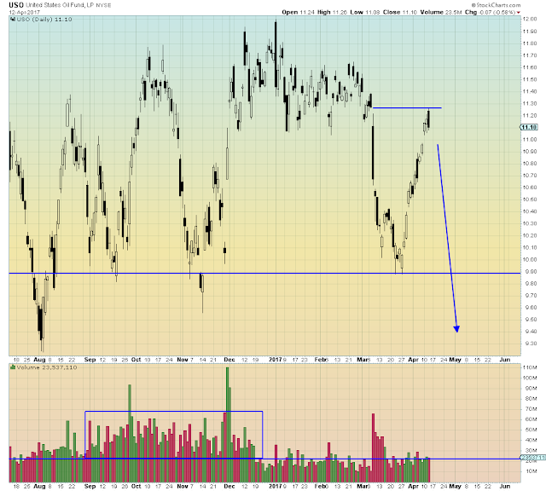Click the red down-arrow change indicator

[519, 13]
